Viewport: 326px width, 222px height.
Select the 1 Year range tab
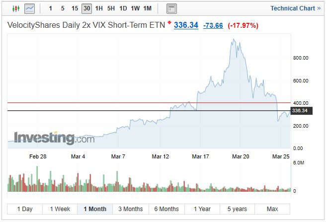point(202,209)
